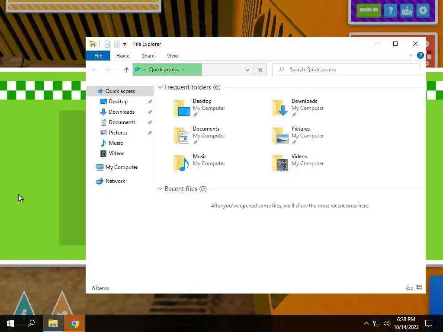This screenshot has height=332, width=443.
Task: Select Pictures in the navigation pane
Action: point(118,133)
